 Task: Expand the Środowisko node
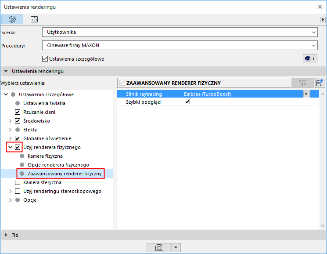[x=10, y=121]
